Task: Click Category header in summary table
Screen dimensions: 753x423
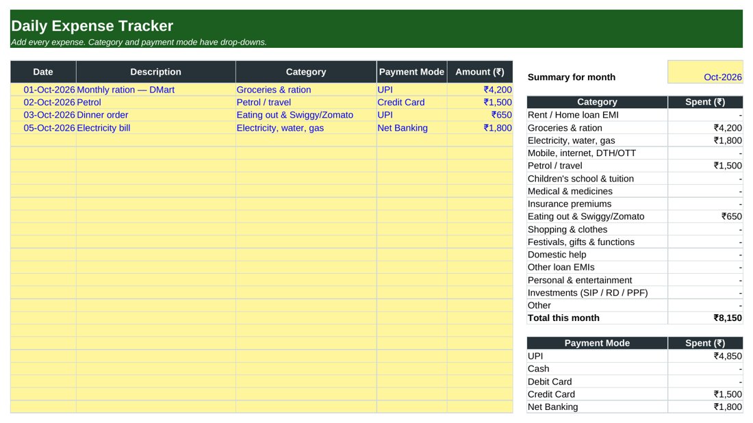Action: pyautogui.click(x=597, y=102)
